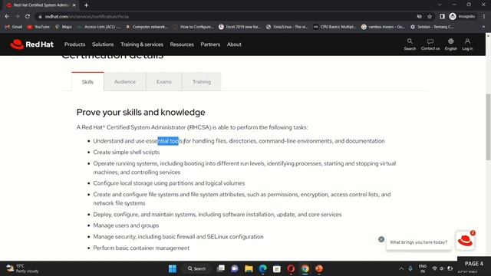
Task: Go back with the browser back arrow
Action: (7, 16)
